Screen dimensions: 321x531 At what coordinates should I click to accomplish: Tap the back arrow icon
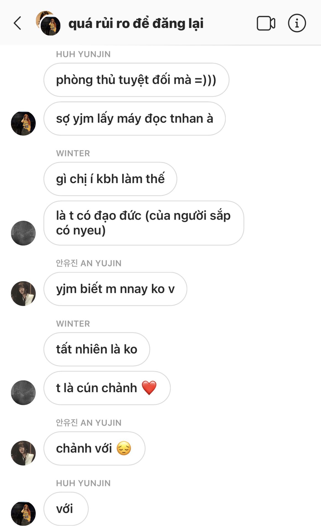(x=17, y=23)
